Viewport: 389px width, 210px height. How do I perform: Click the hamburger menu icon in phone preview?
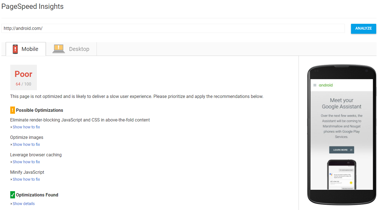coord(315,85)
